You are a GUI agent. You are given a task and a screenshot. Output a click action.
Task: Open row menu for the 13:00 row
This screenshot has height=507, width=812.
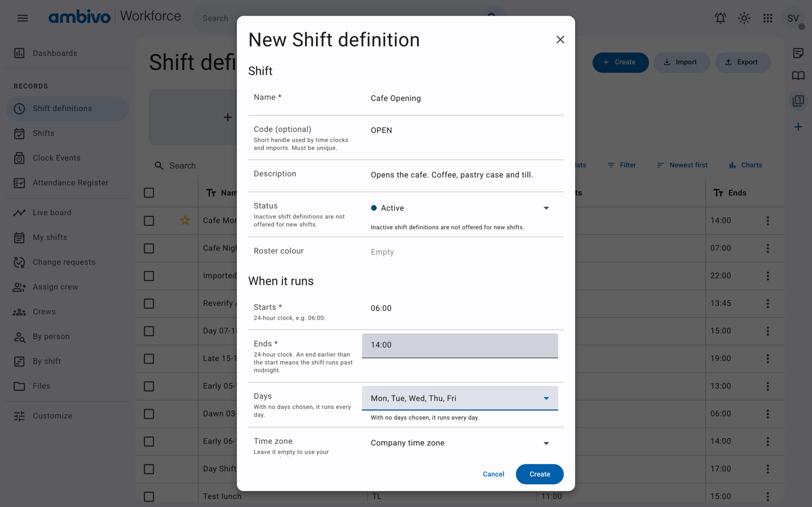pos(767,386)
